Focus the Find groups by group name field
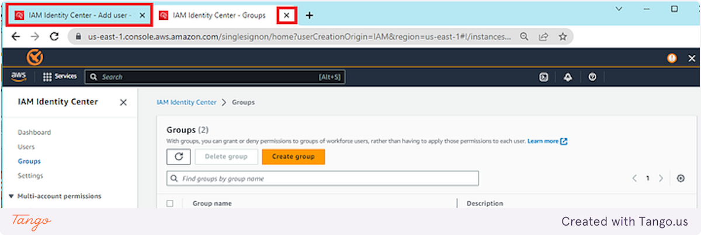The height and width of the screenshot is (235, 701). click(322, 178)
